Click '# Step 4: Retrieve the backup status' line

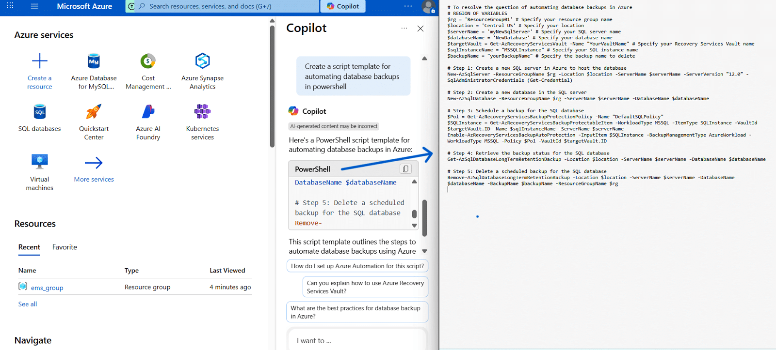click(528, 153)
